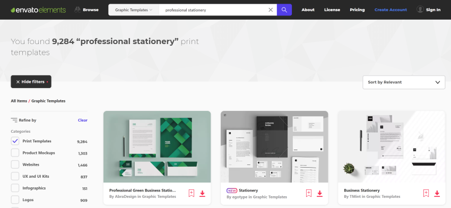Check the Product Mockups category
Image resolution: width=451 pixels, height=208 pixels.
click(15, 153)
